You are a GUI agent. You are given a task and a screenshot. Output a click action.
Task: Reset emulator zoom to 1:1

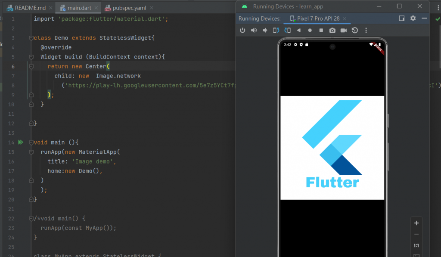(416, 245)
